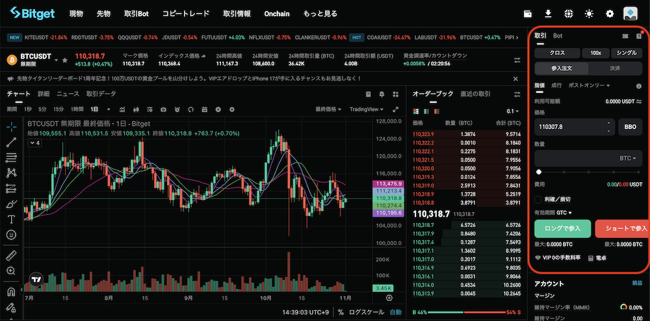The width and height of the screenshot is (650, 321).
Task: Toggle the % scale option
Action: coord(341,313)
